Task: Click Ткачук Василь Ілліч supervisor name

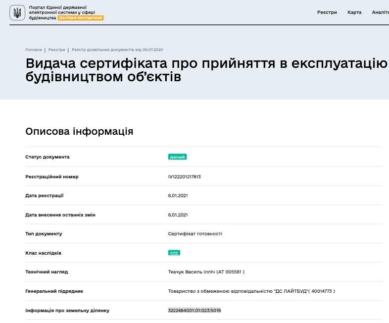Action: (206, 272)
